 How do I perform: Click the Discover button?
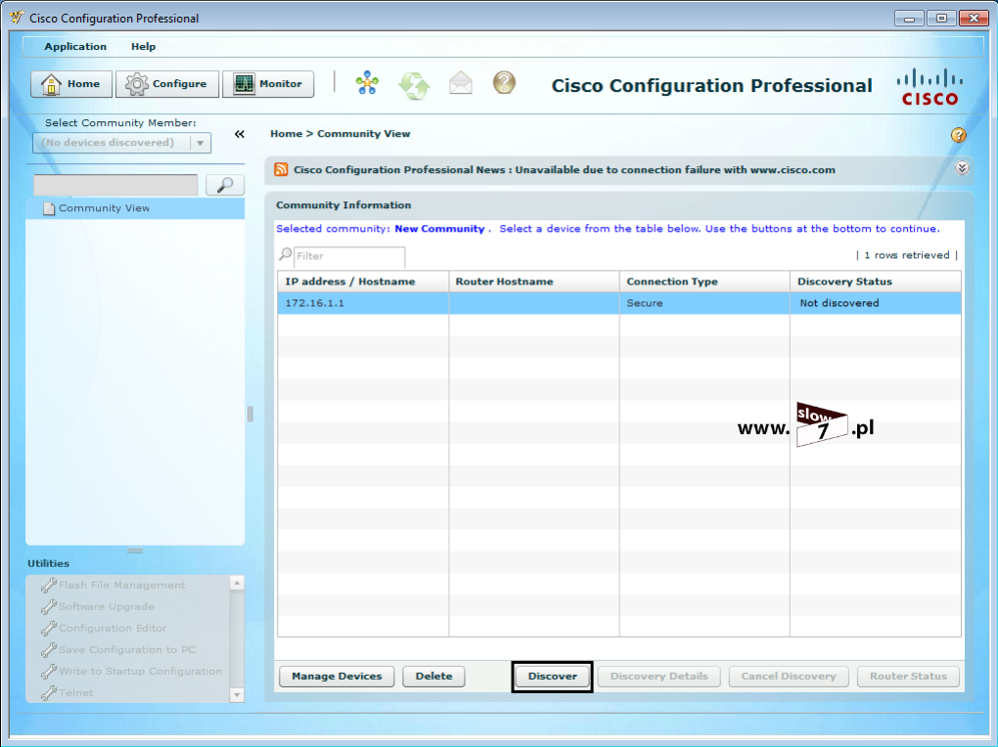[553, 677]
